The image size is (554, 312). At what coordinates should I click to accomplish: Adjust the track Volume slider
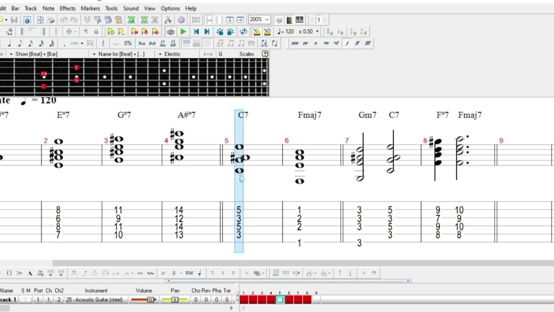point(144,300)
